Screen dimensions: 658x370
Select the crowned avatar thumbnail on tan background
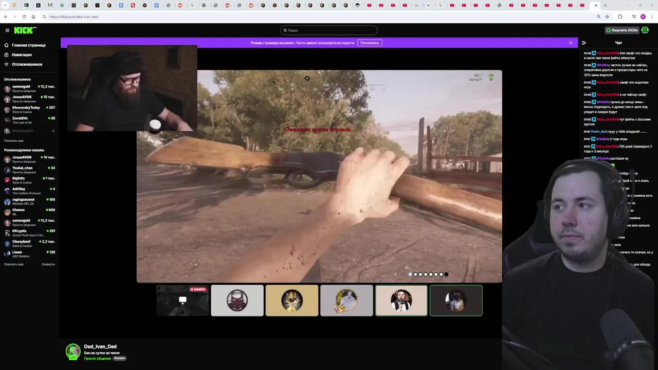point(292,301)
